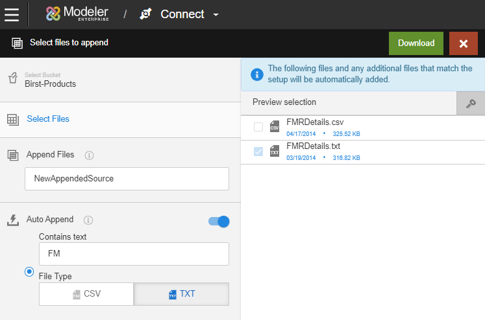Screen dimensions: 485x320
Task: Click the wrench icon beside Preview selection
Action: (471, 103)
